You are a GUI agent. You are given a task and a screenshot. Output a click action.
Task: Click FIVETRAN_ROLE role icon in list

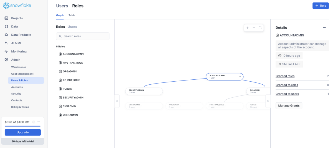pyautogui.click(x=60, y=63)
